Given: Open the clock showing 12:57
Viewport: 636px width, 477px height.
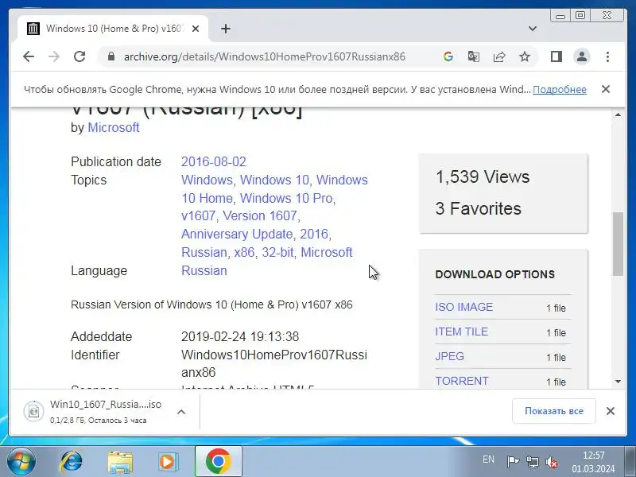Looking at the screenshot, I should point(593,462).
